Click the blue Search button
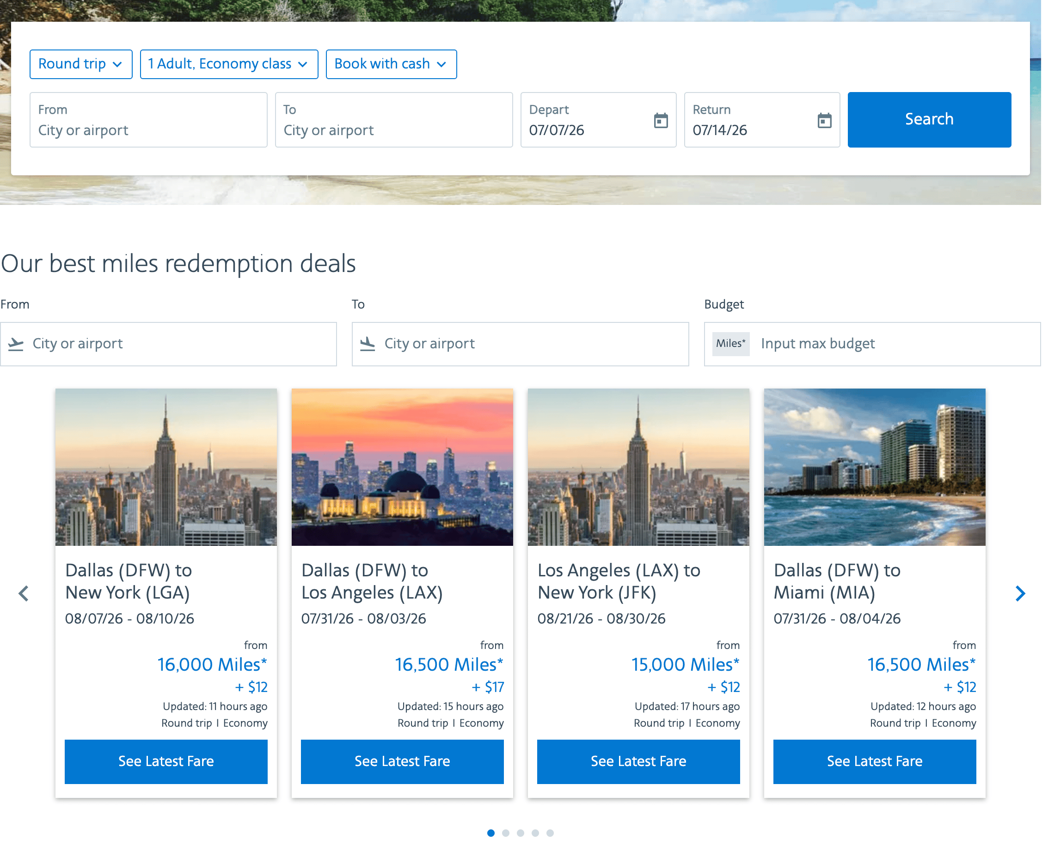The height and width of the screenshot is (865, 1042). 929,120
